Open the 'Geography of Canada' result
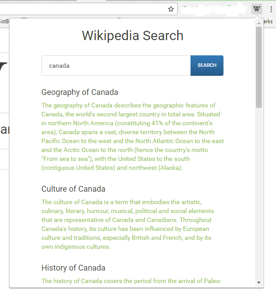The image size is (276, 300). tap(80, 92)
